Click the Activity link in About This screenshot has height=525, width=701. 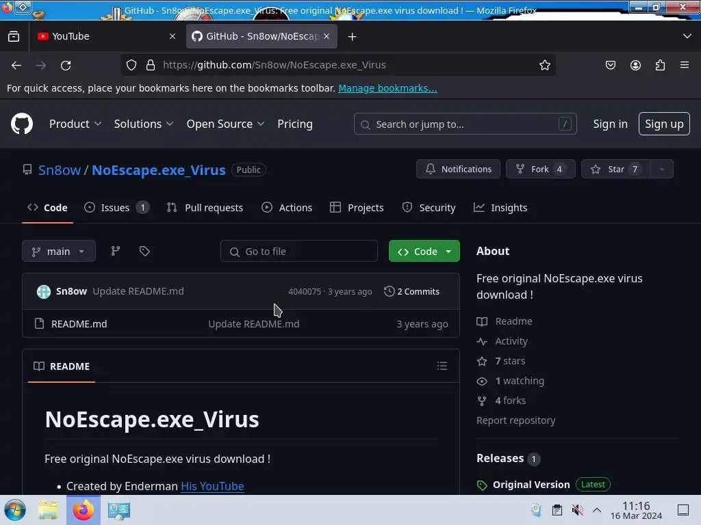point(511,341)
